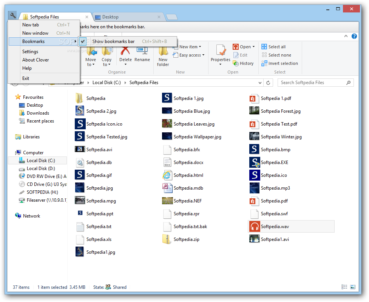369x302 pixels.
Task: Select the Softpedia.html Internet Explorer icon
Action: pos(167,175)
